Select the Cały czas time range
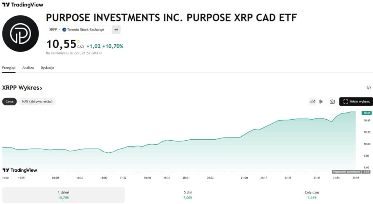Viewport: 373px width, 204px height. [x=311, y=195]
